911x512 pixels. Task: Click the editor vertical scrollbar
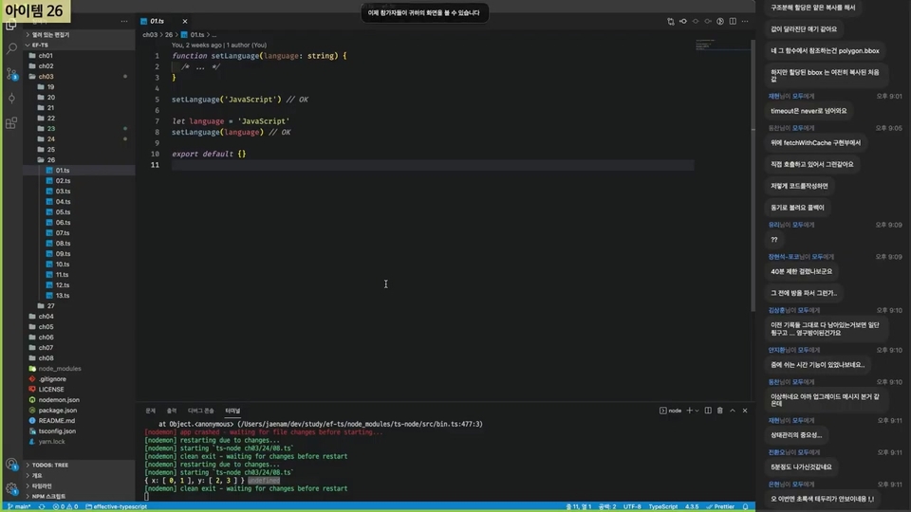[x=753, y=175]
